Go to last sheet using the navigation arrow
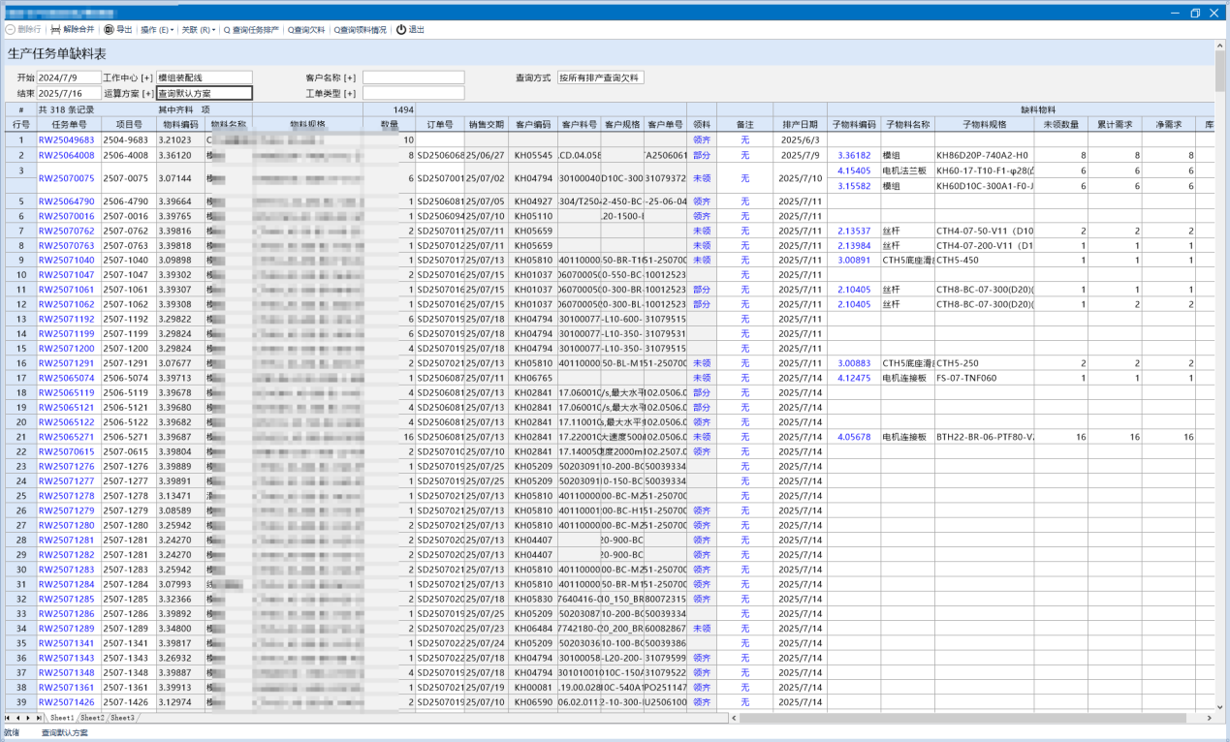The height and width of the screenshot is (742, 1230). (39, 718)
